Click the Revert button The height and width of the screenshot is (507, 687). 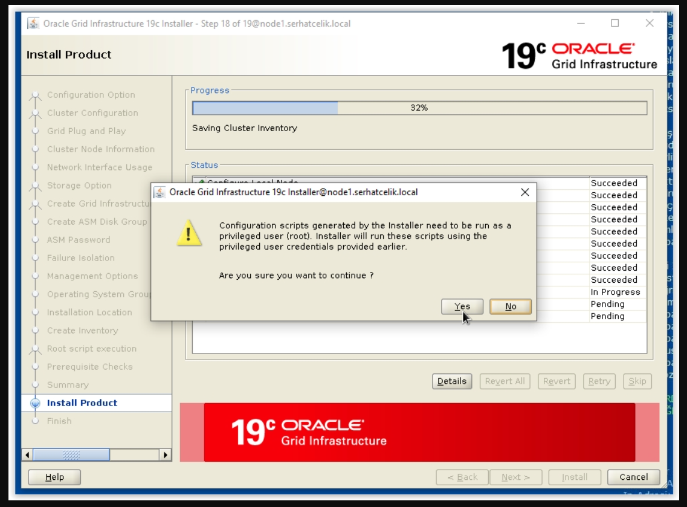(x=556, y=381)
